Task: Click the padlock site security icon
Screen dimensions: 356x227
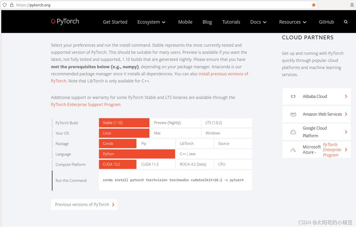Action: (11, 5)
